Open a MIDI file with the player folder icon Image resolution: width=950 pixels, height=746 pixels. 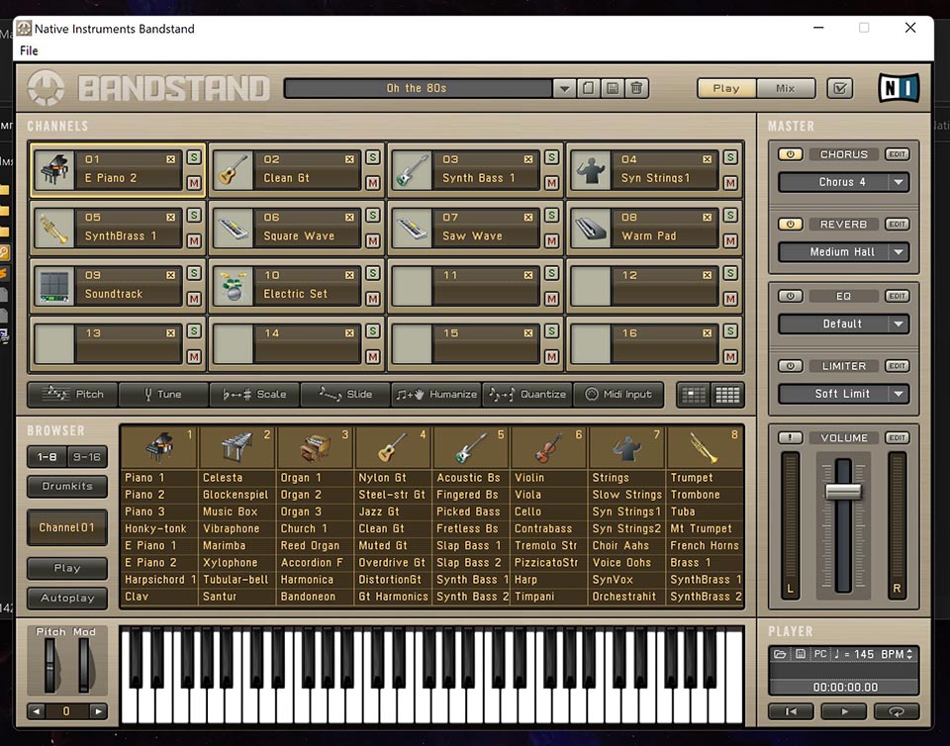tap(780, 654)
